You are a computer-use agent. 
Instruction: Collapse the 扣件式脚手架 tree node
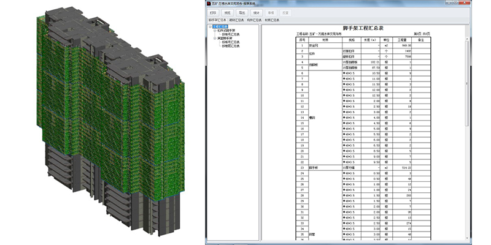(215, 31)
